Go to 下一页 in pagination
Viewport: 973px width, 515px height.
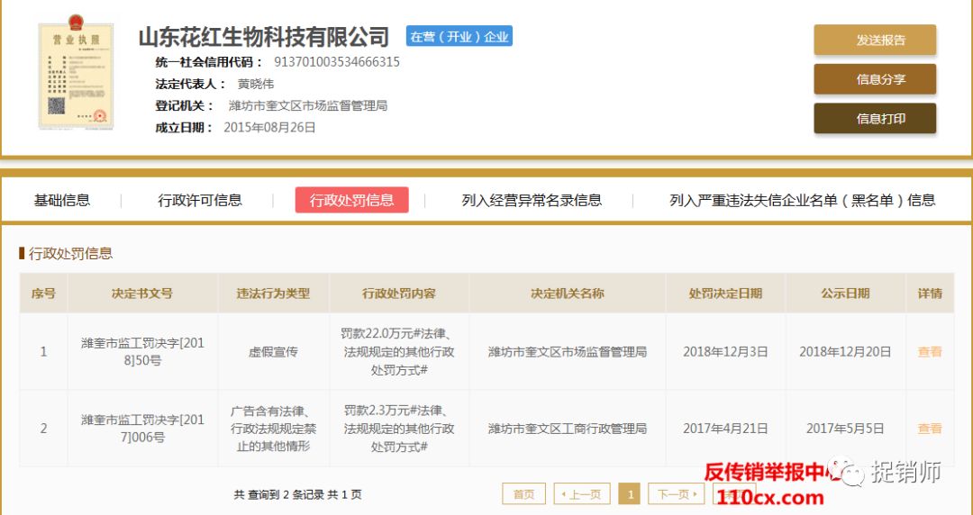point(678,494)
